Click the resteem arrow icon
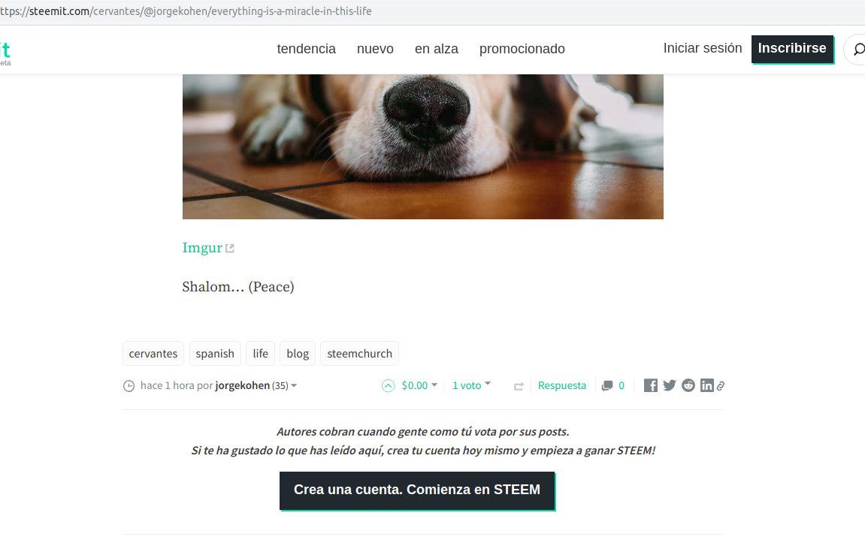 click(x=519, y=386)
